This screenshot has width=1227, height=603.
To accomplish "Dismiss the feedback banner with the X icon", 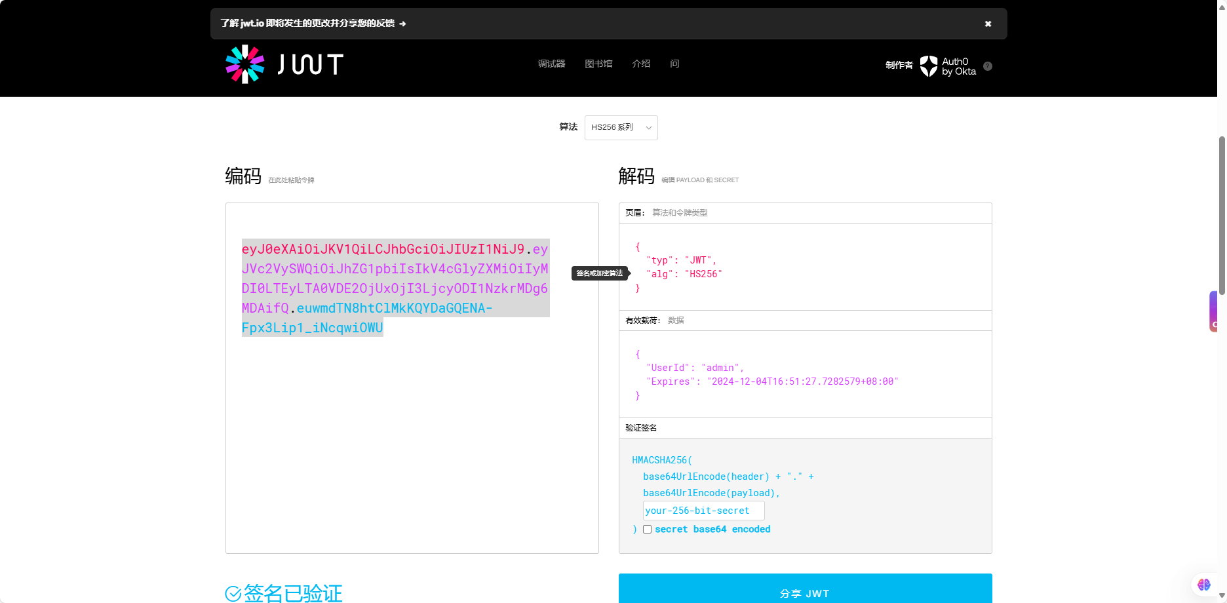I will [x=987, y=24].
